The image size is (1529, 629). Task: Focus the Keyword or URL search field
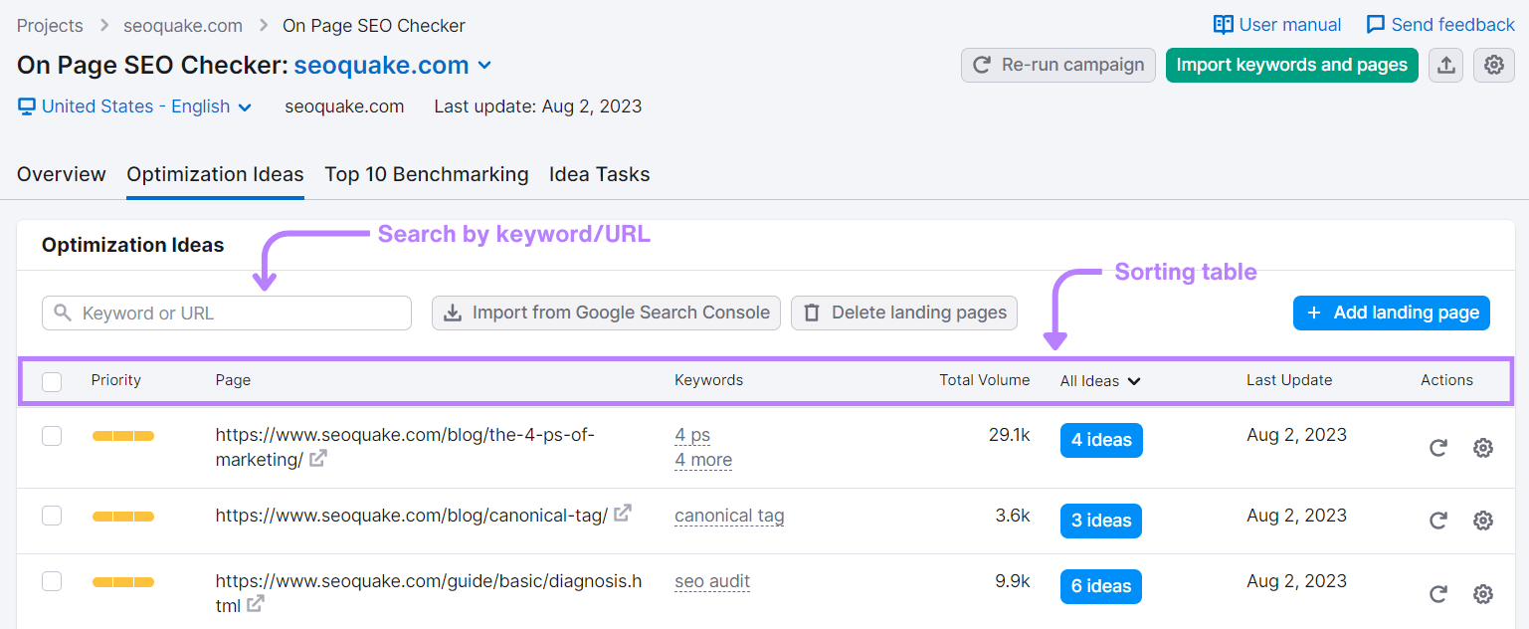coord(227,313)
